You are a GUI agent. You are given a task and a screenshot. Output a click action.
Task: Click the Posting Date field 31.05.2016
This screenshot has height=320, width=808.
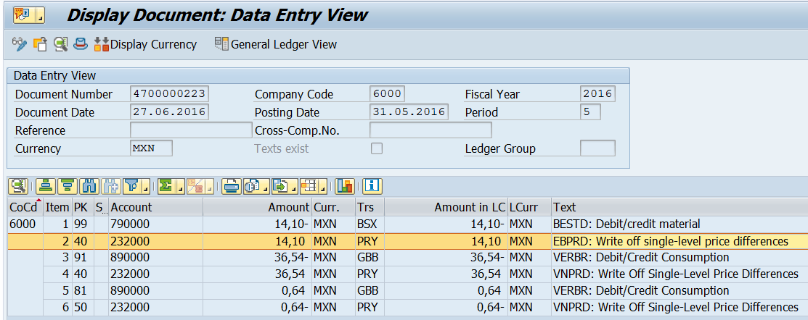click(x=409, y=112)
